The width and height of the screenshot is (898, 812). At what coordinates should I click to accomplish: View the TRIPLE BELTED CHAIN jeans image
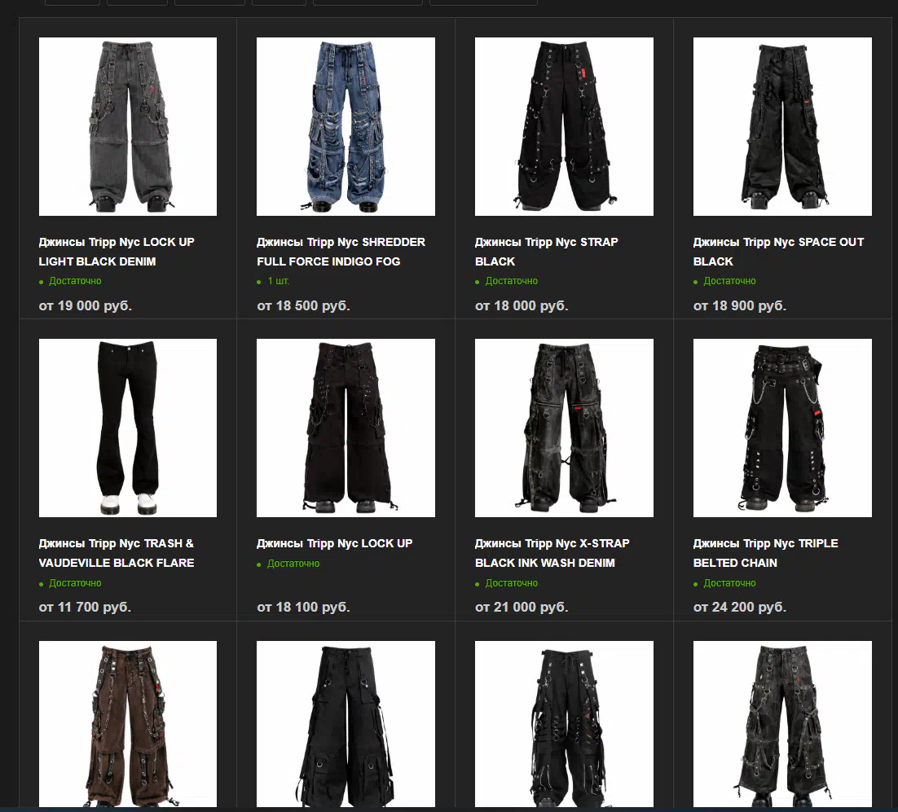coord(782,428)
